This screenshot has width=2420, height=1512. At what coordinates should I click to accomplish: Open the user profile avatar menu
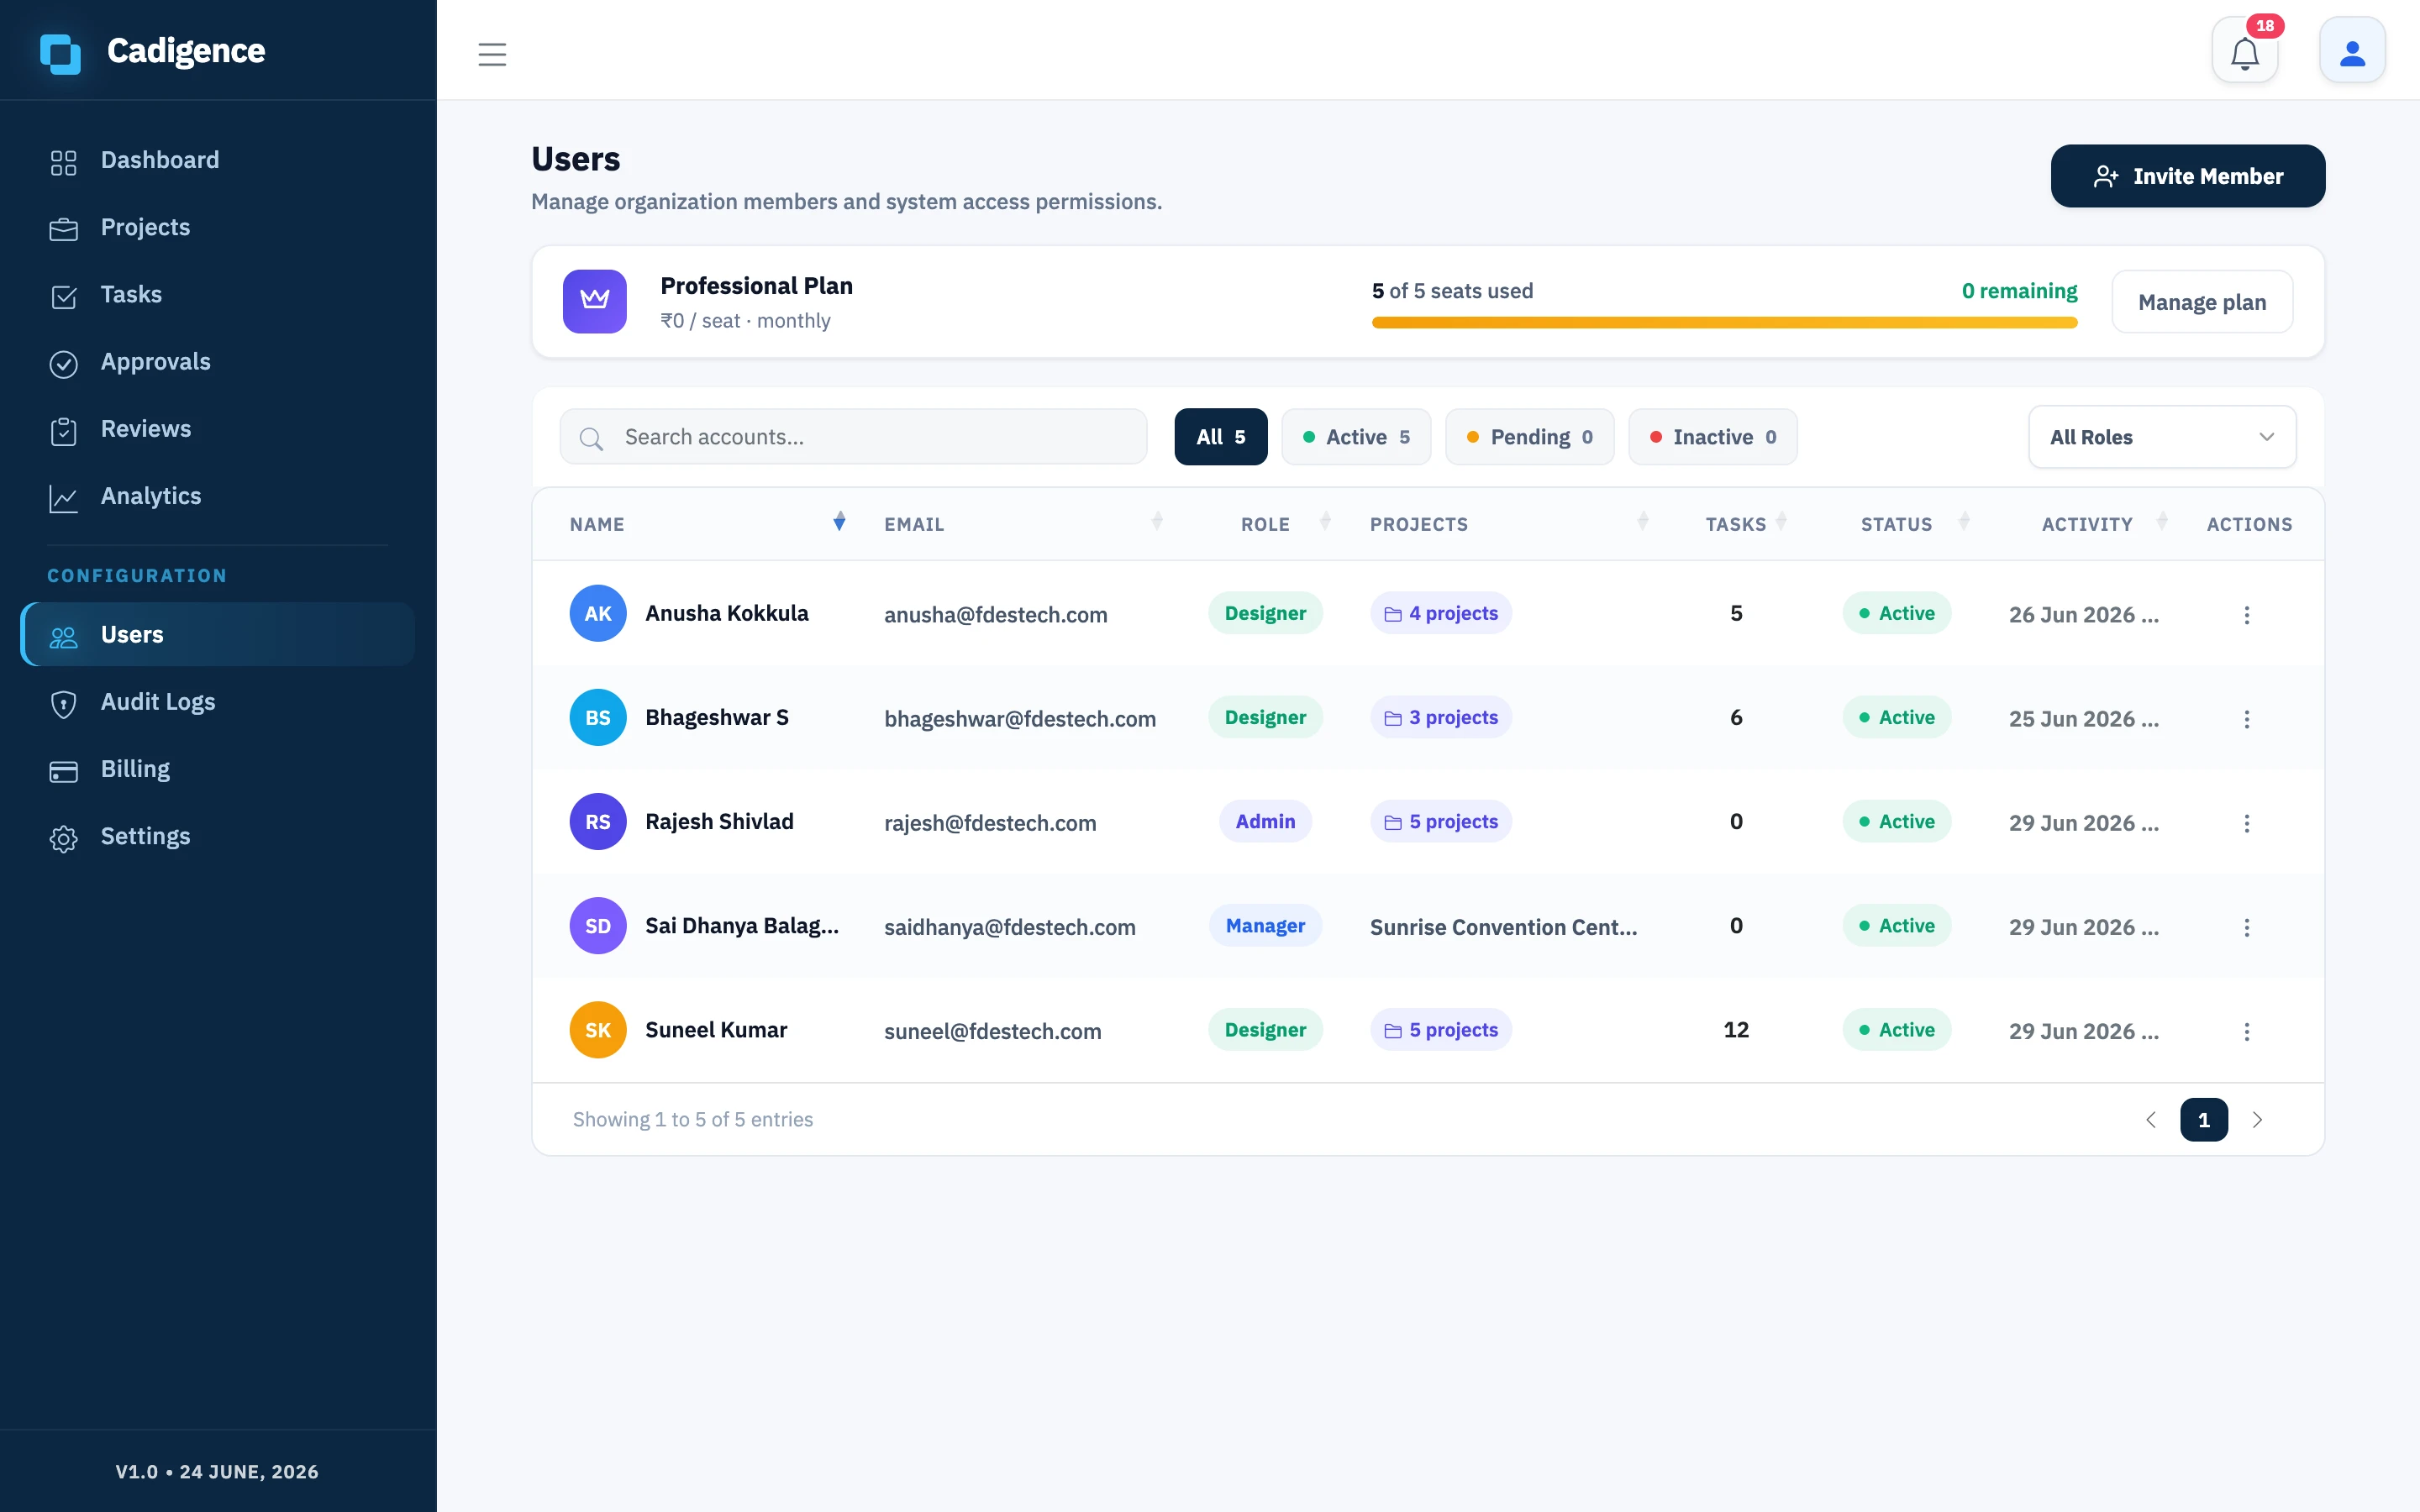tap(2352, 51)
